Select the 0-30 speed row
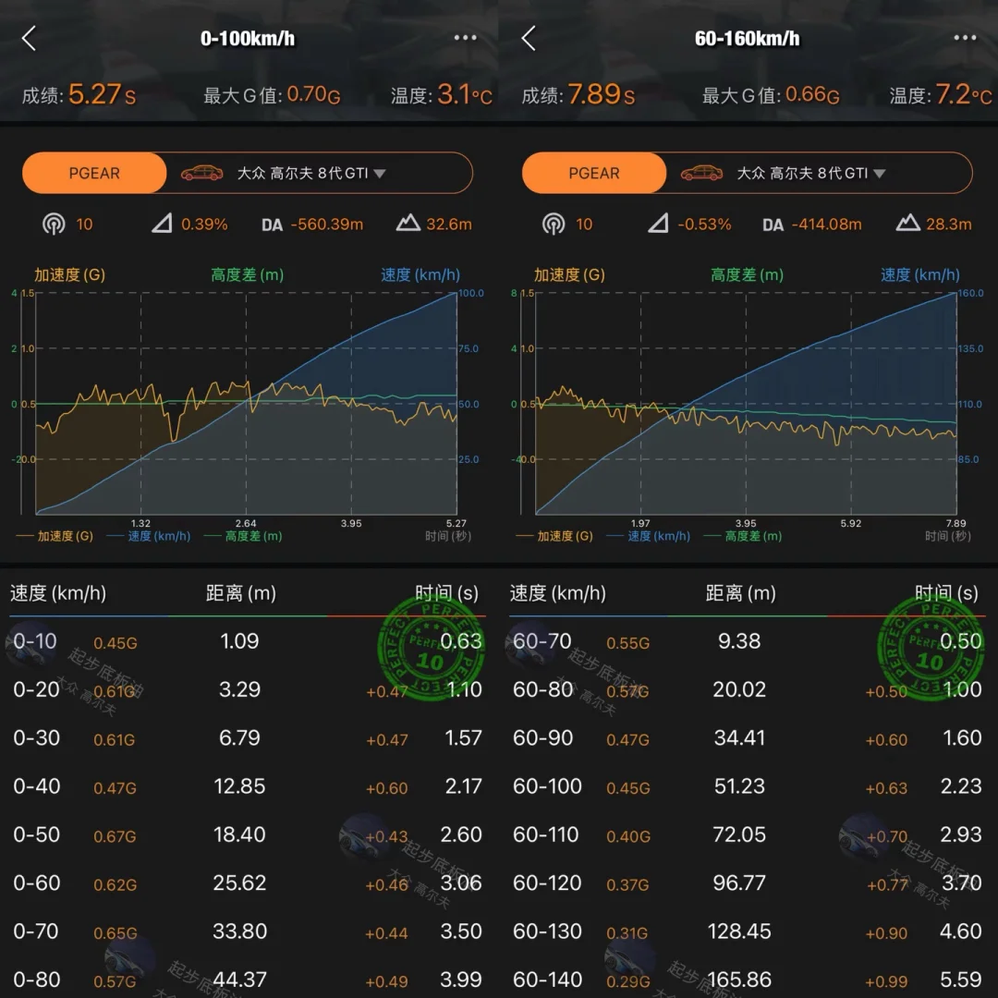998x998 pixels. pos(248,737)
